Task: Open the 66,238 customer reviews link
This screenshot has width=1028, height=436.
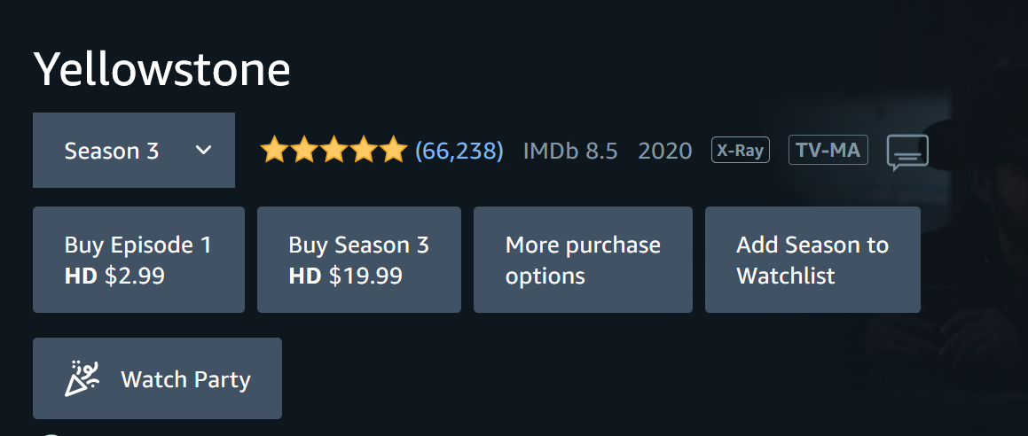Action: tap(459, 151)
